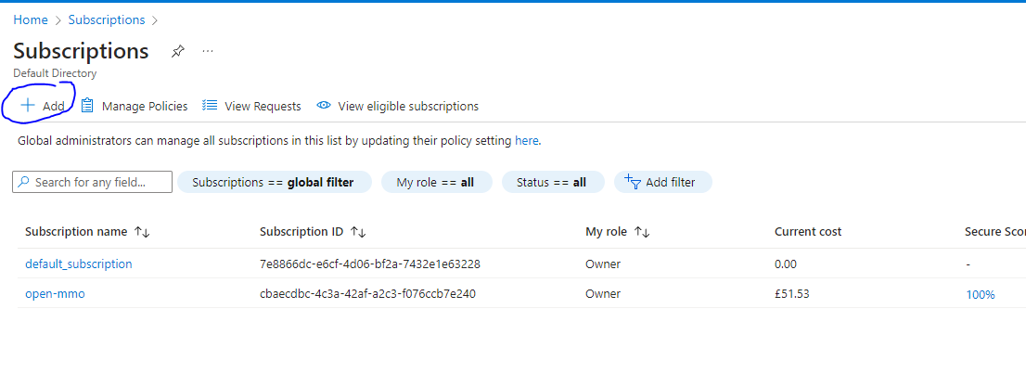
Task: Sort by Subscription ID arrows
Action: click(x=358, y=232)
